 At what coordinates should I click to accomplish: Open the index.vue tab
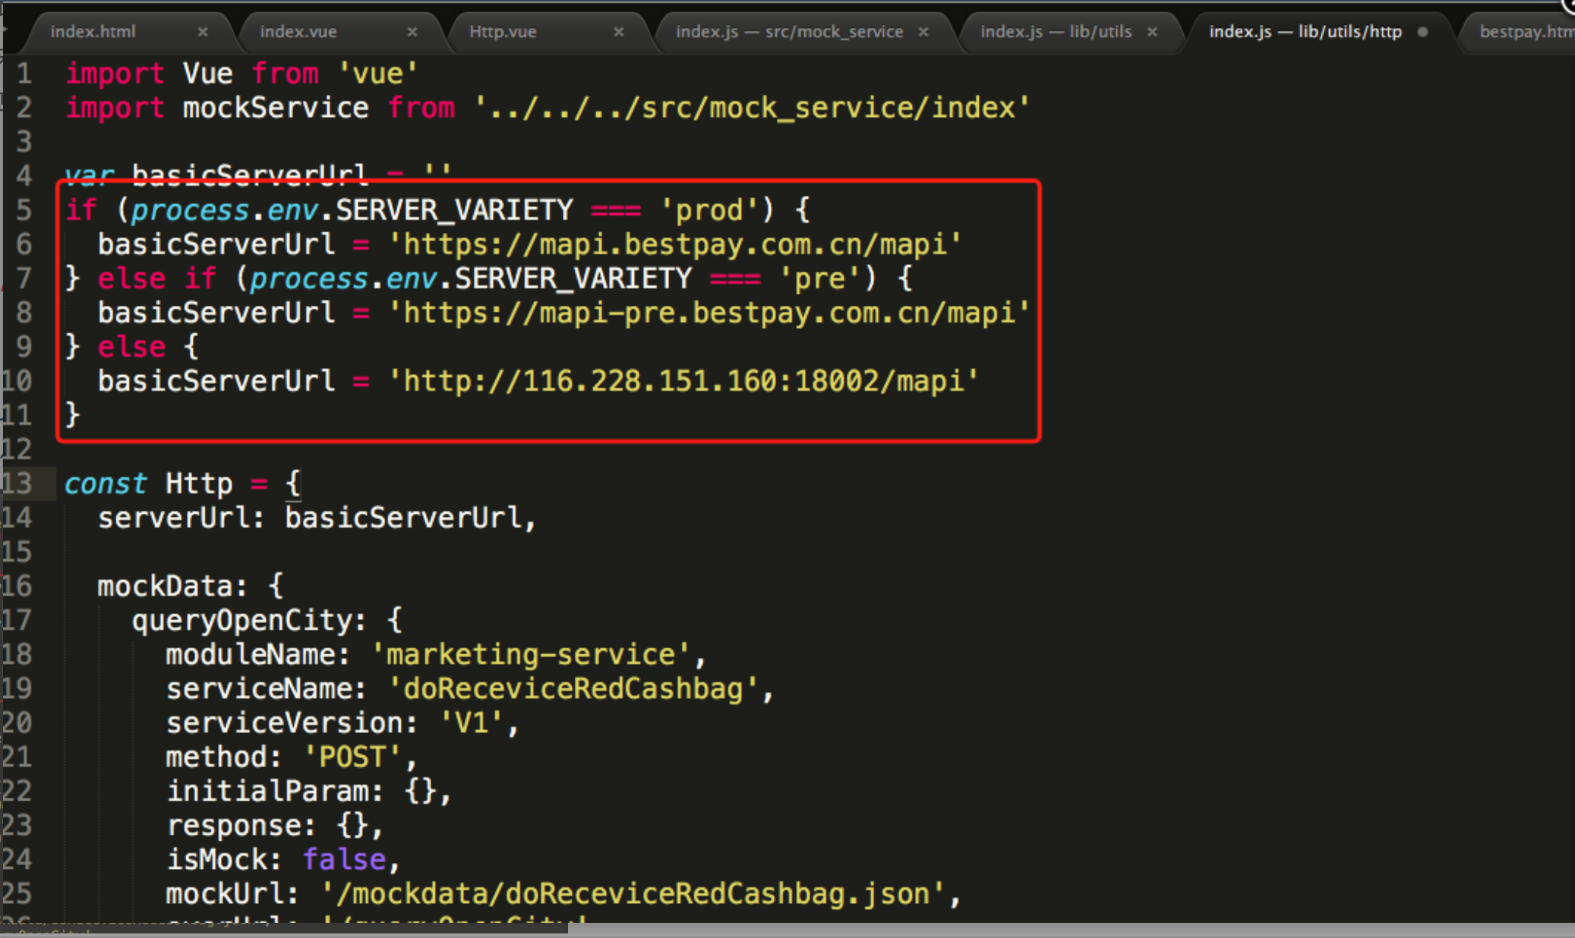(x=298, y=32)
